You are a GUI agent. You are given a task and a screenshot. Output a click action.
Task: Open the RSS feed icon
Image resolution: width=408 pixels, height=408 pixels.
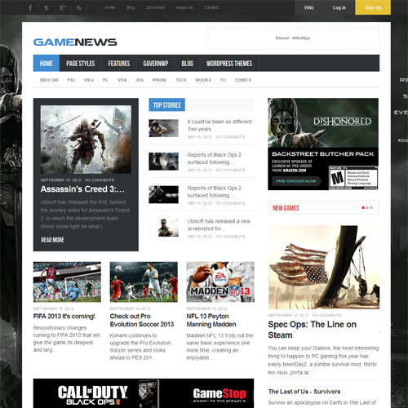[79, 8]
